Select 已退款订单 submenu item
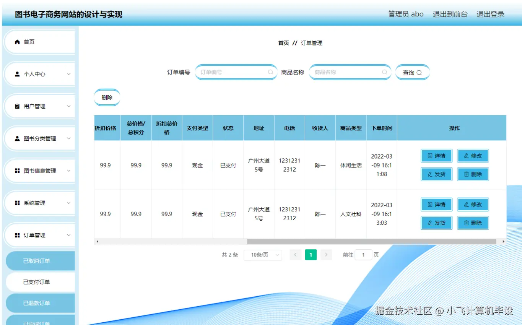 (40, 303)
